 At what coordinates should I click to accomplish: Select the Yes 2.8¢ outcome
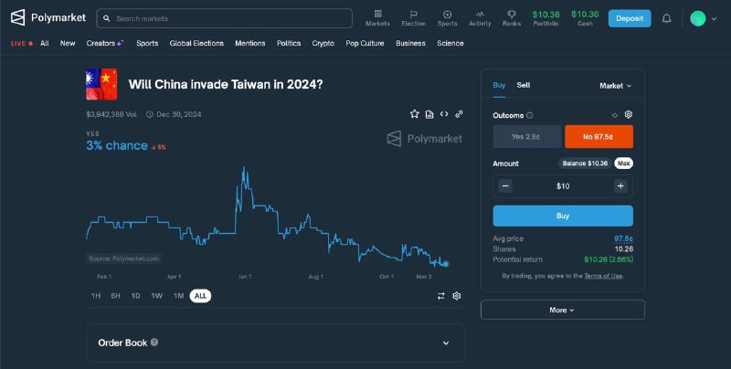pos(527,136)
